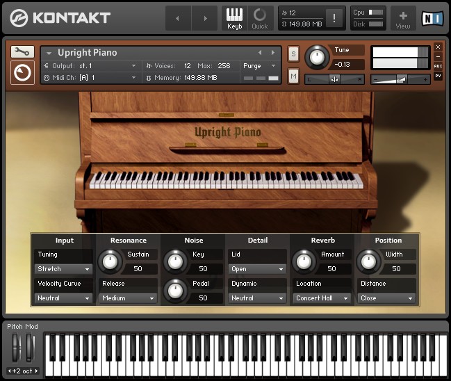Open the Dynamic Neutral dropdown
451x381 pixels.
click(x=257, y=298)
